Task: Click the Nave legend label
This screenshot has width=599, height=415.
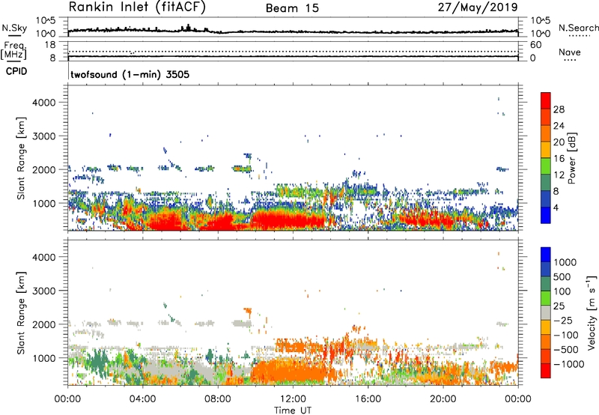Action: tap(570, 52)
